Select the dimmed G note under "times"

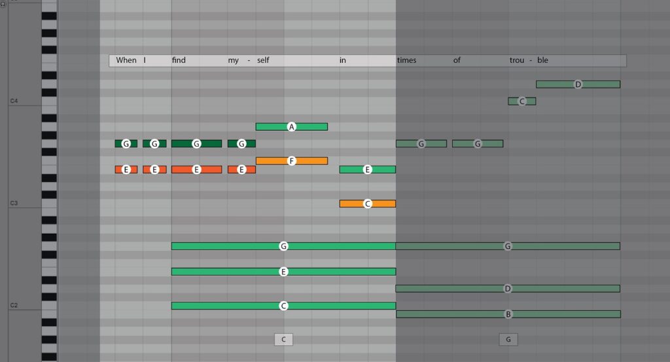point(421,143)
